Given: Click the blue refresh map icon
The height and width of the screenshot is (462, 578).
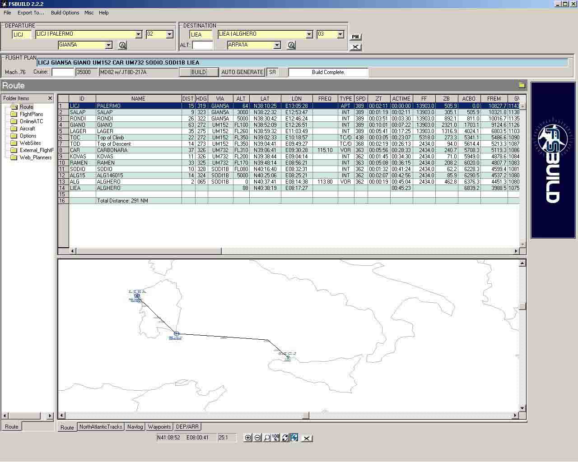Looking at the screenshot, I should tap(294, 438).
